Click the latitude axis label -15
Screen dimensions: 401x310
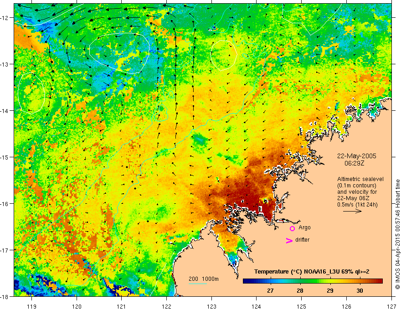click(5, 157)
